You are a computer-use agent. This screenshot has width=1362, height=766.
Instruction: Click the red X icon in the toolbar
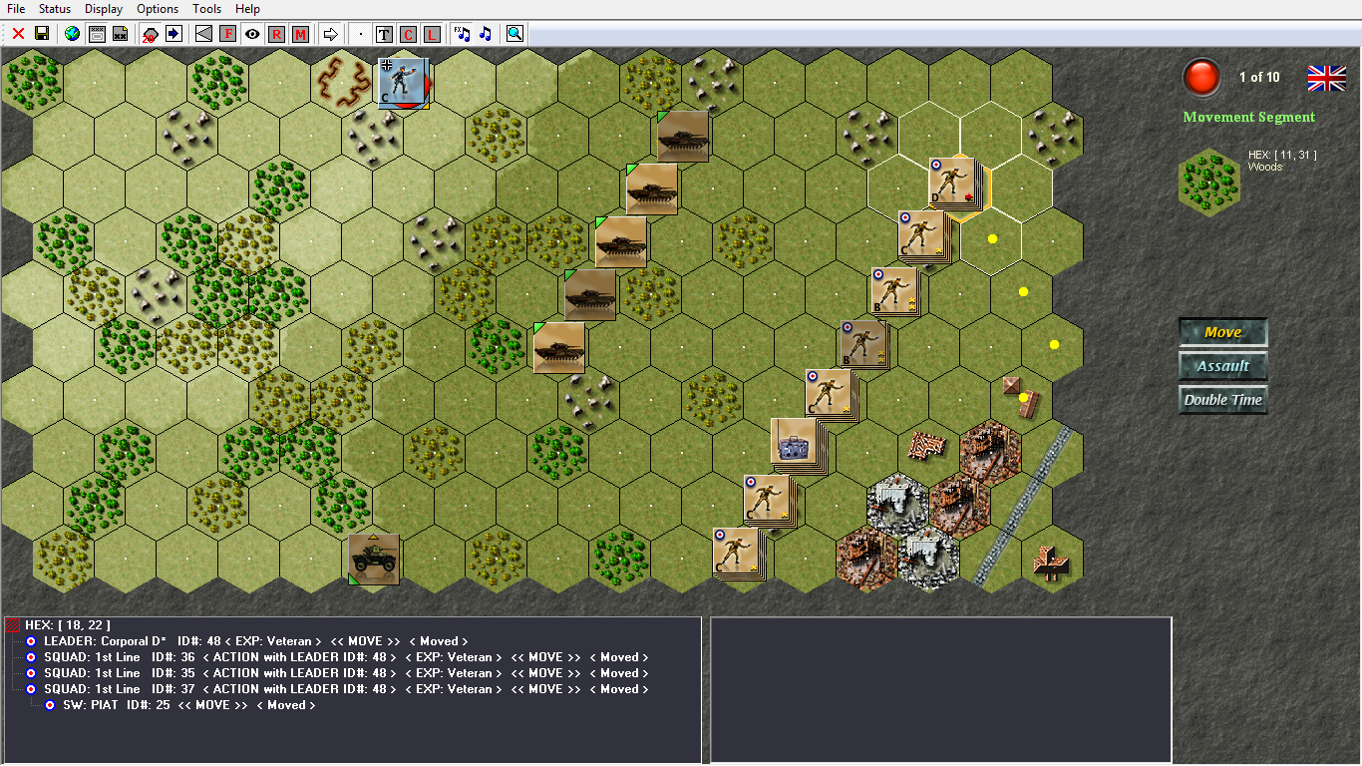coord(18,34)
